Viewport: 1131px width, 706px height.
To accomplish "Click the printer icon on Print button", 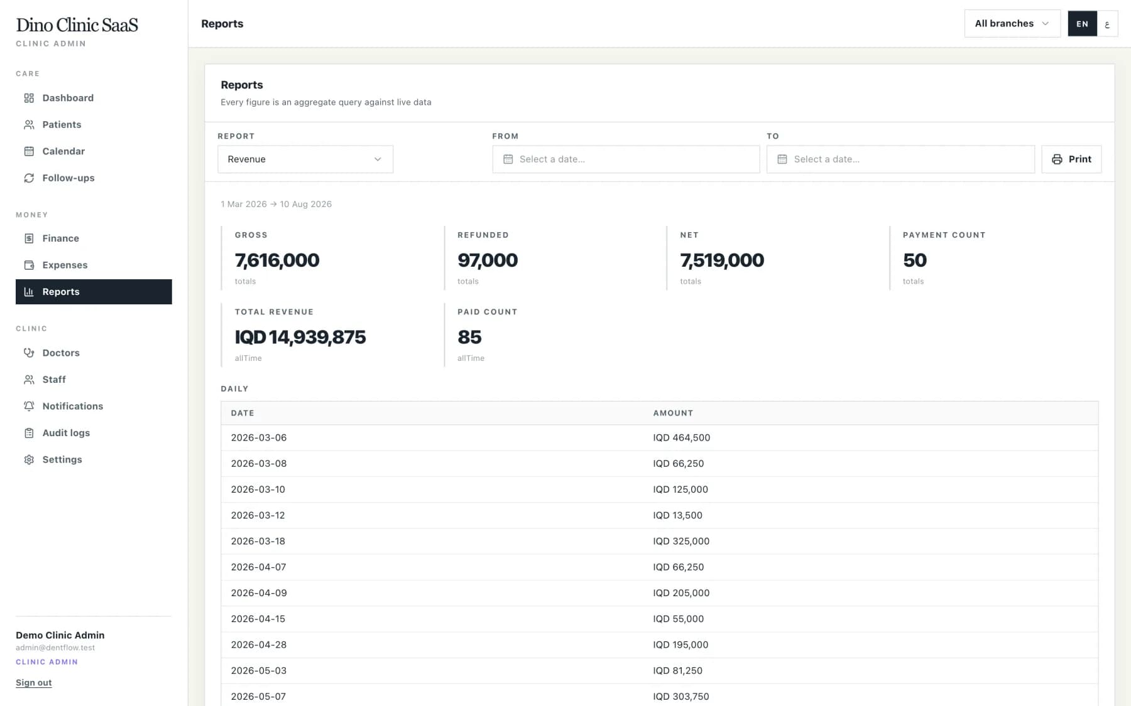I will tap(1057, 159).
